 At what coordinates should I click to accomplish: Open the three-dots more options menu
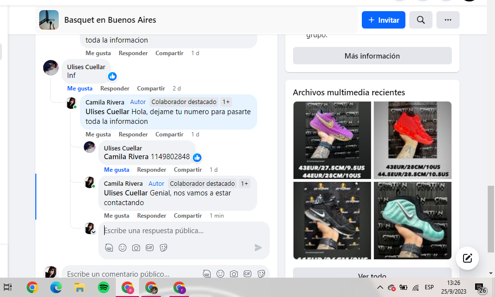(448, 20)
